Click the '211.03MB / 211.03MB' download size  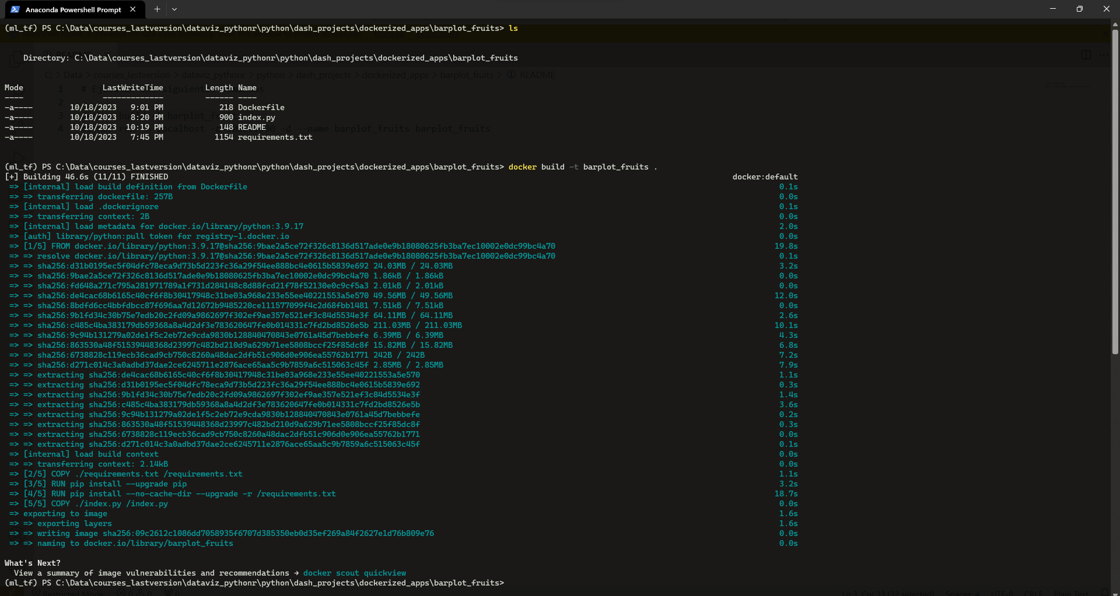point(418,325)
